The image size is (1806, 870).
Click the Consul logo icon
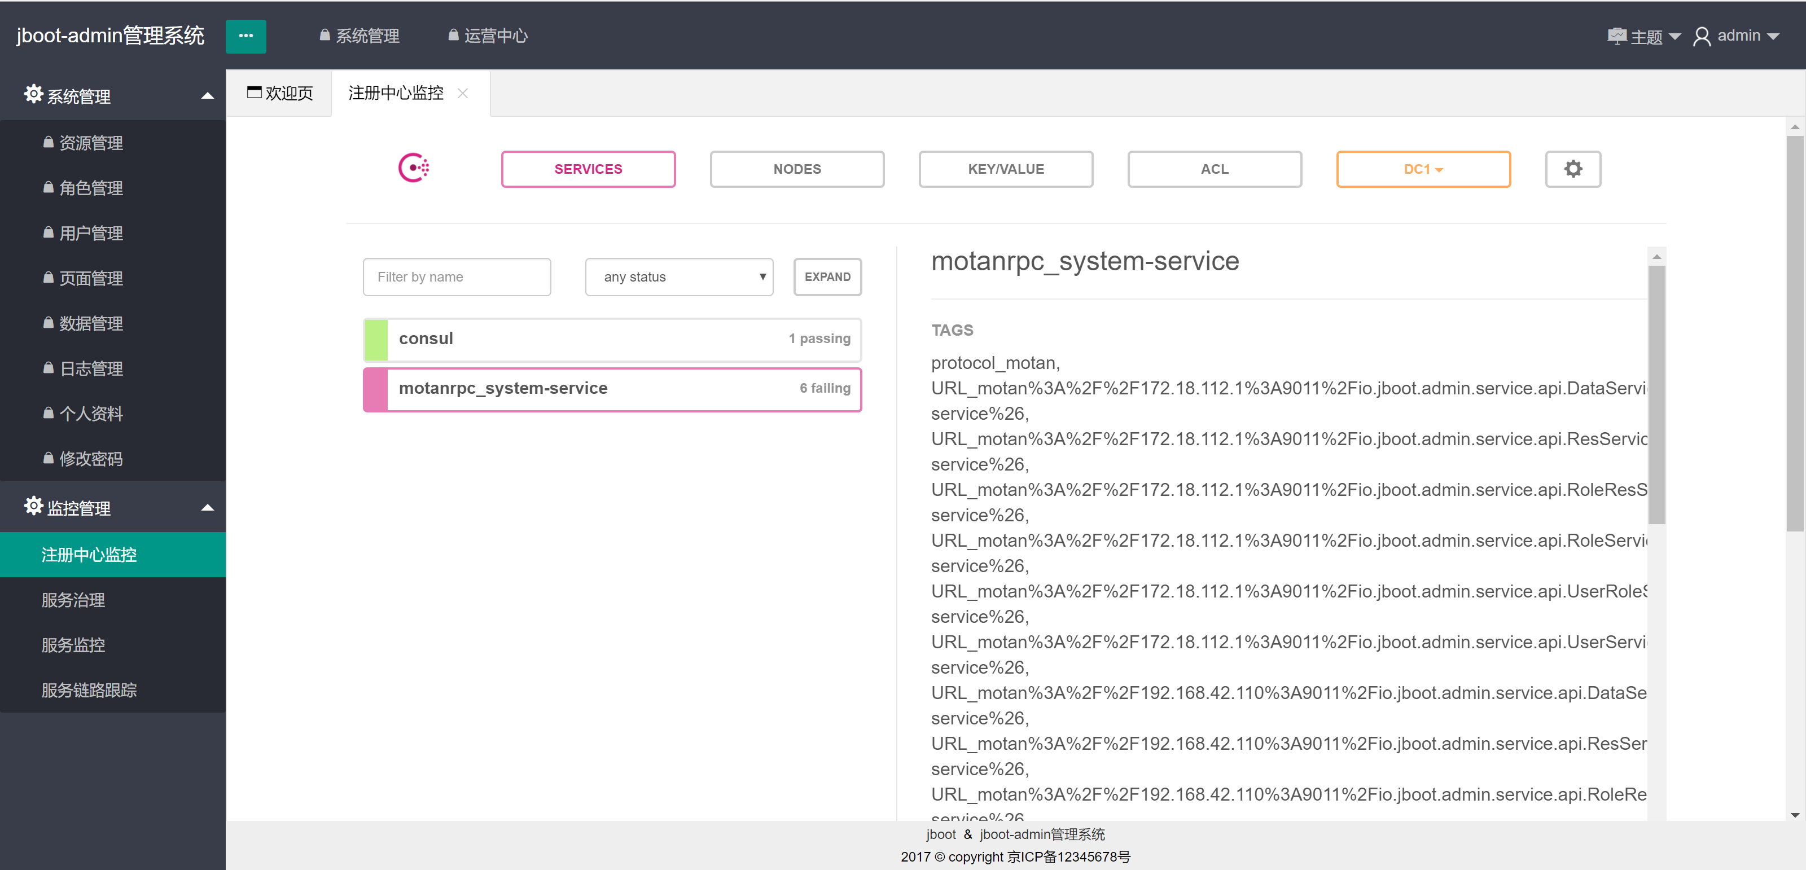pos(414,168)
